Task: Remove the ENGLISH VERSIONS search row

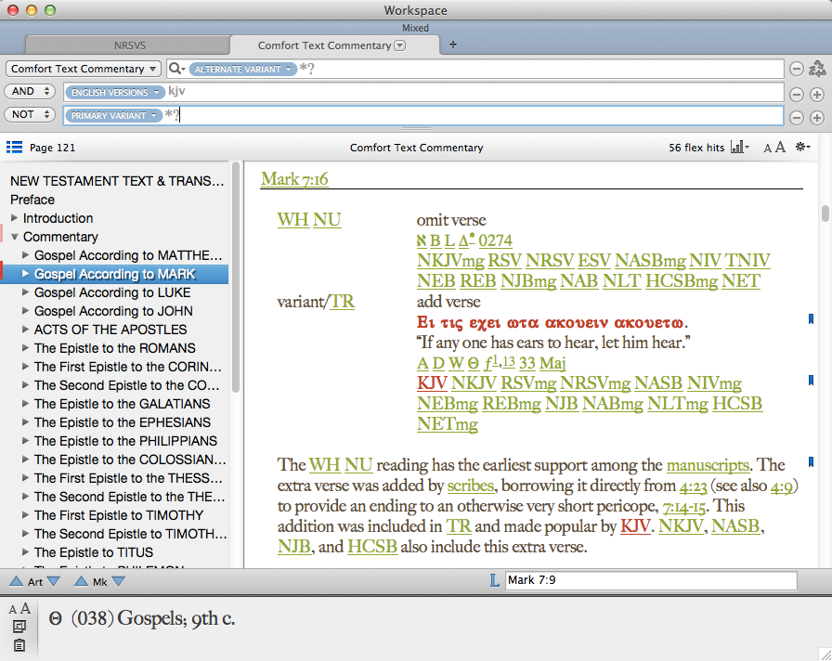Action: tap(797, 95)
